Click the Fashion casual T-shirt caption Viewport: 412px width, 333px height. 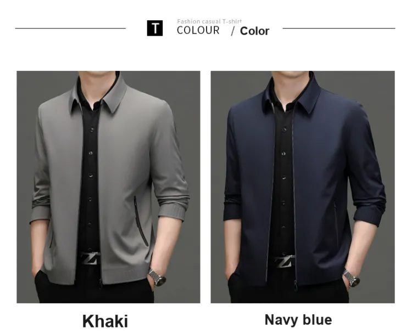tap(209, 21)
